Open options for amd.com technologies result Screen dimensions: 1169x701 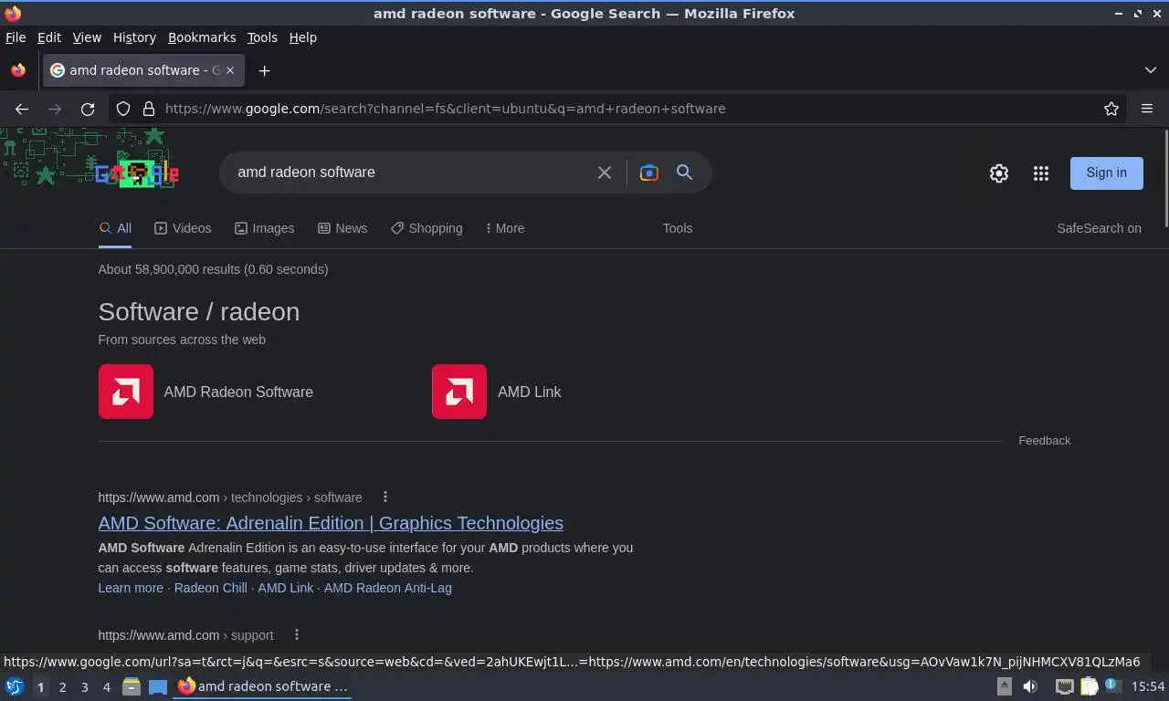[385, 497]
